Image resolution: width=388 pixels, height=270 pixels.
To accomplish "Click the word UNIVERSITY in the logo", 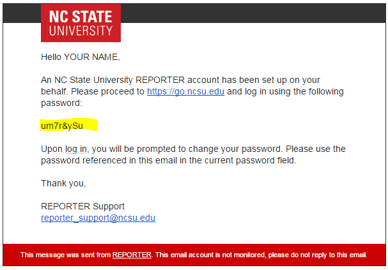I will click(81, 31).
